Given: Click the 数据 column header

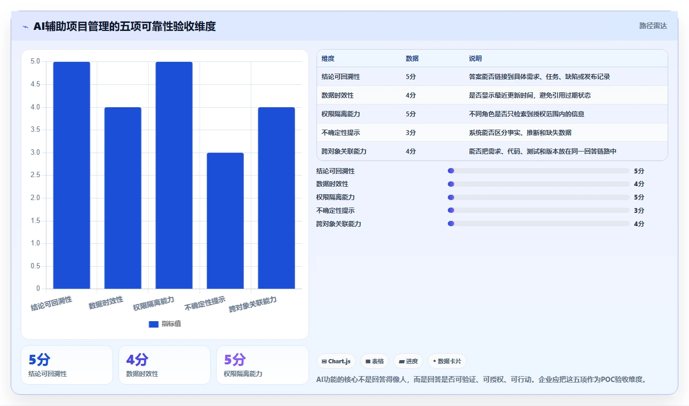Looking at the screenshot, I should click(x=412, y=59).
